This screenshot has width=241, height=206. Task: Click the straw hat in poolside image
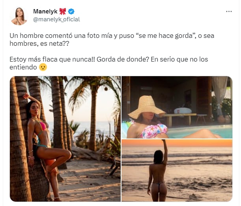(x=147, y=107)
